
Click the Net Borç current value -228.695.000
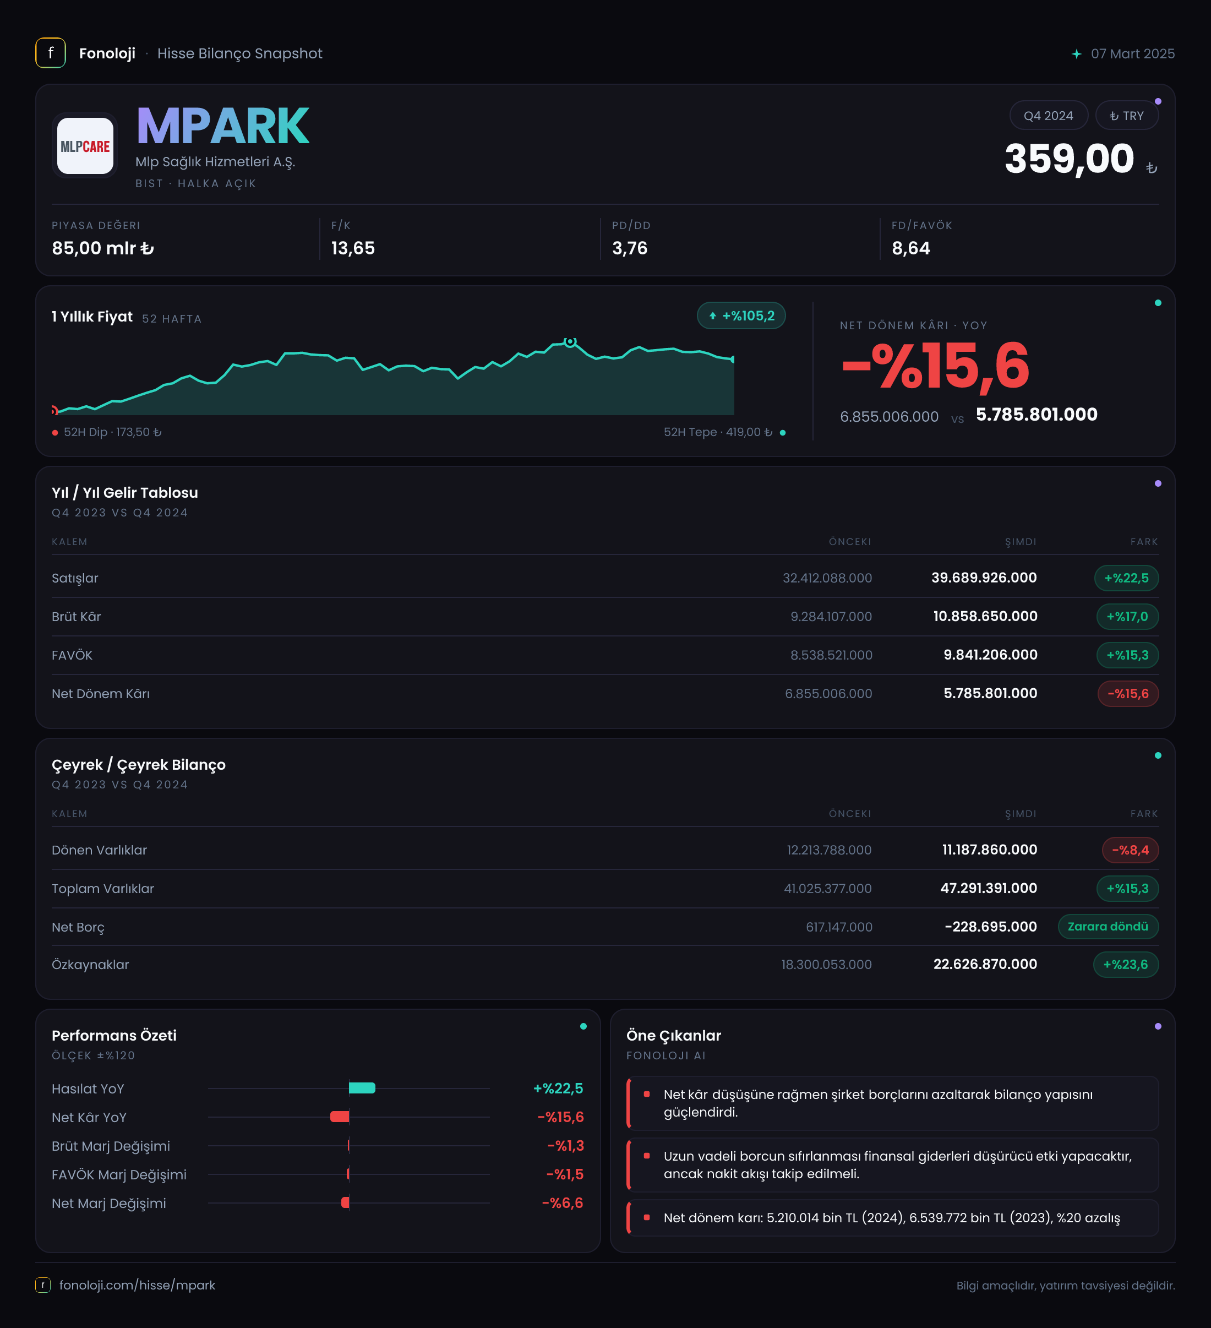(990, 927)
